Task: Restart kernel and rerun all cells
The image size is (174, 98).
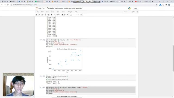Action: coord(67,15)
